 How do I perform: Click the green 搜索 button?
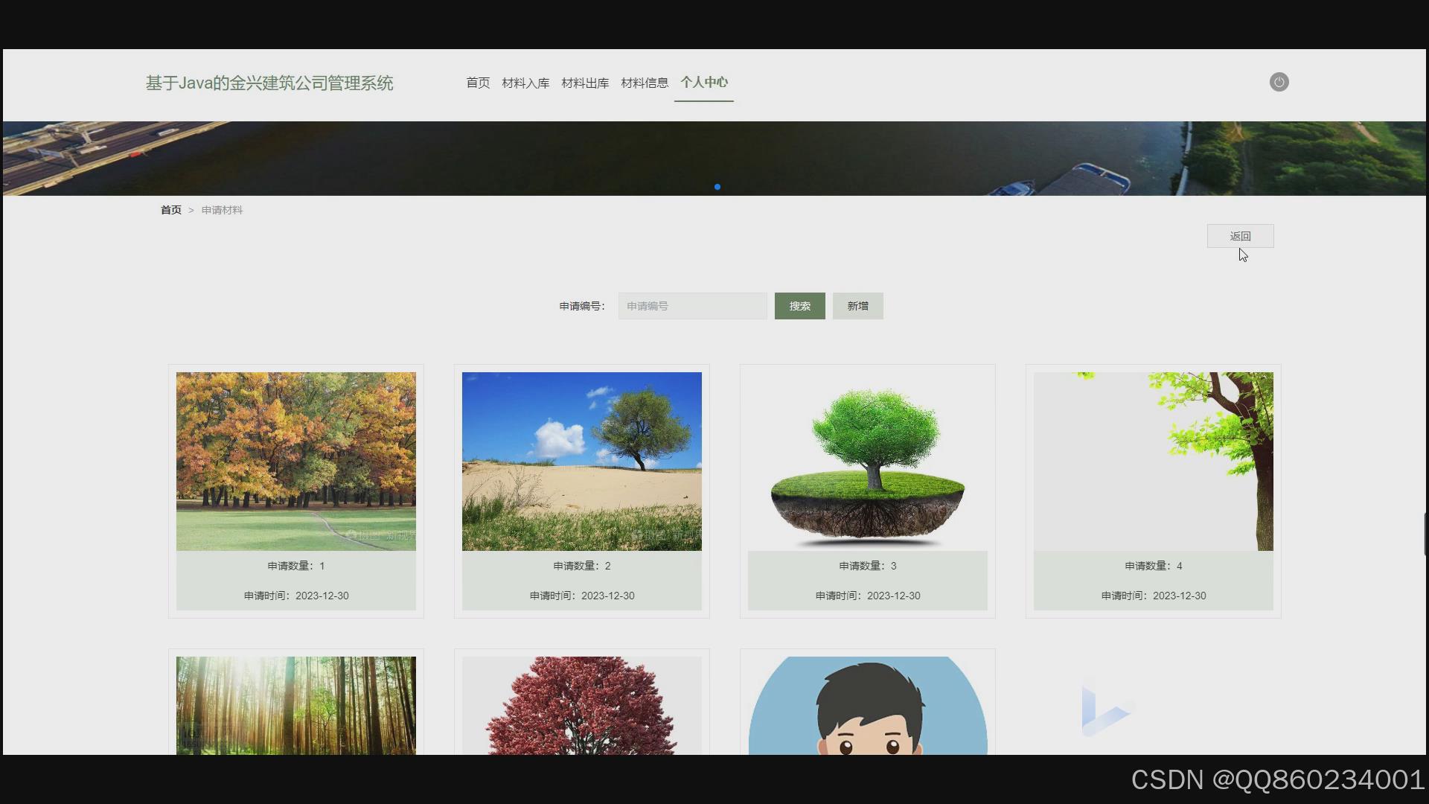[x=800, y=306]
